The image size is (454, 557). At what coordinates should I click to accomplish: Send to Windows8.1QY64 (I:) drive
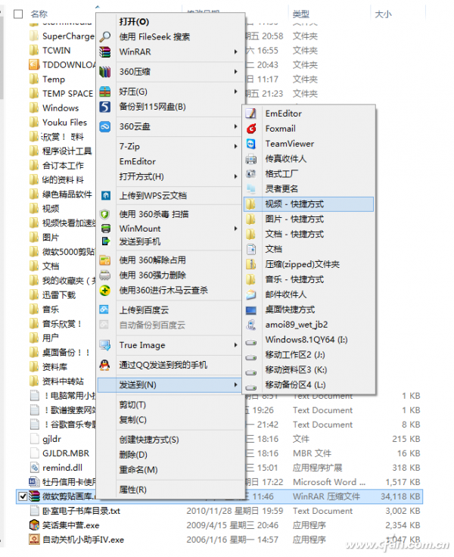pyautogui.click(x=309, y=340)
